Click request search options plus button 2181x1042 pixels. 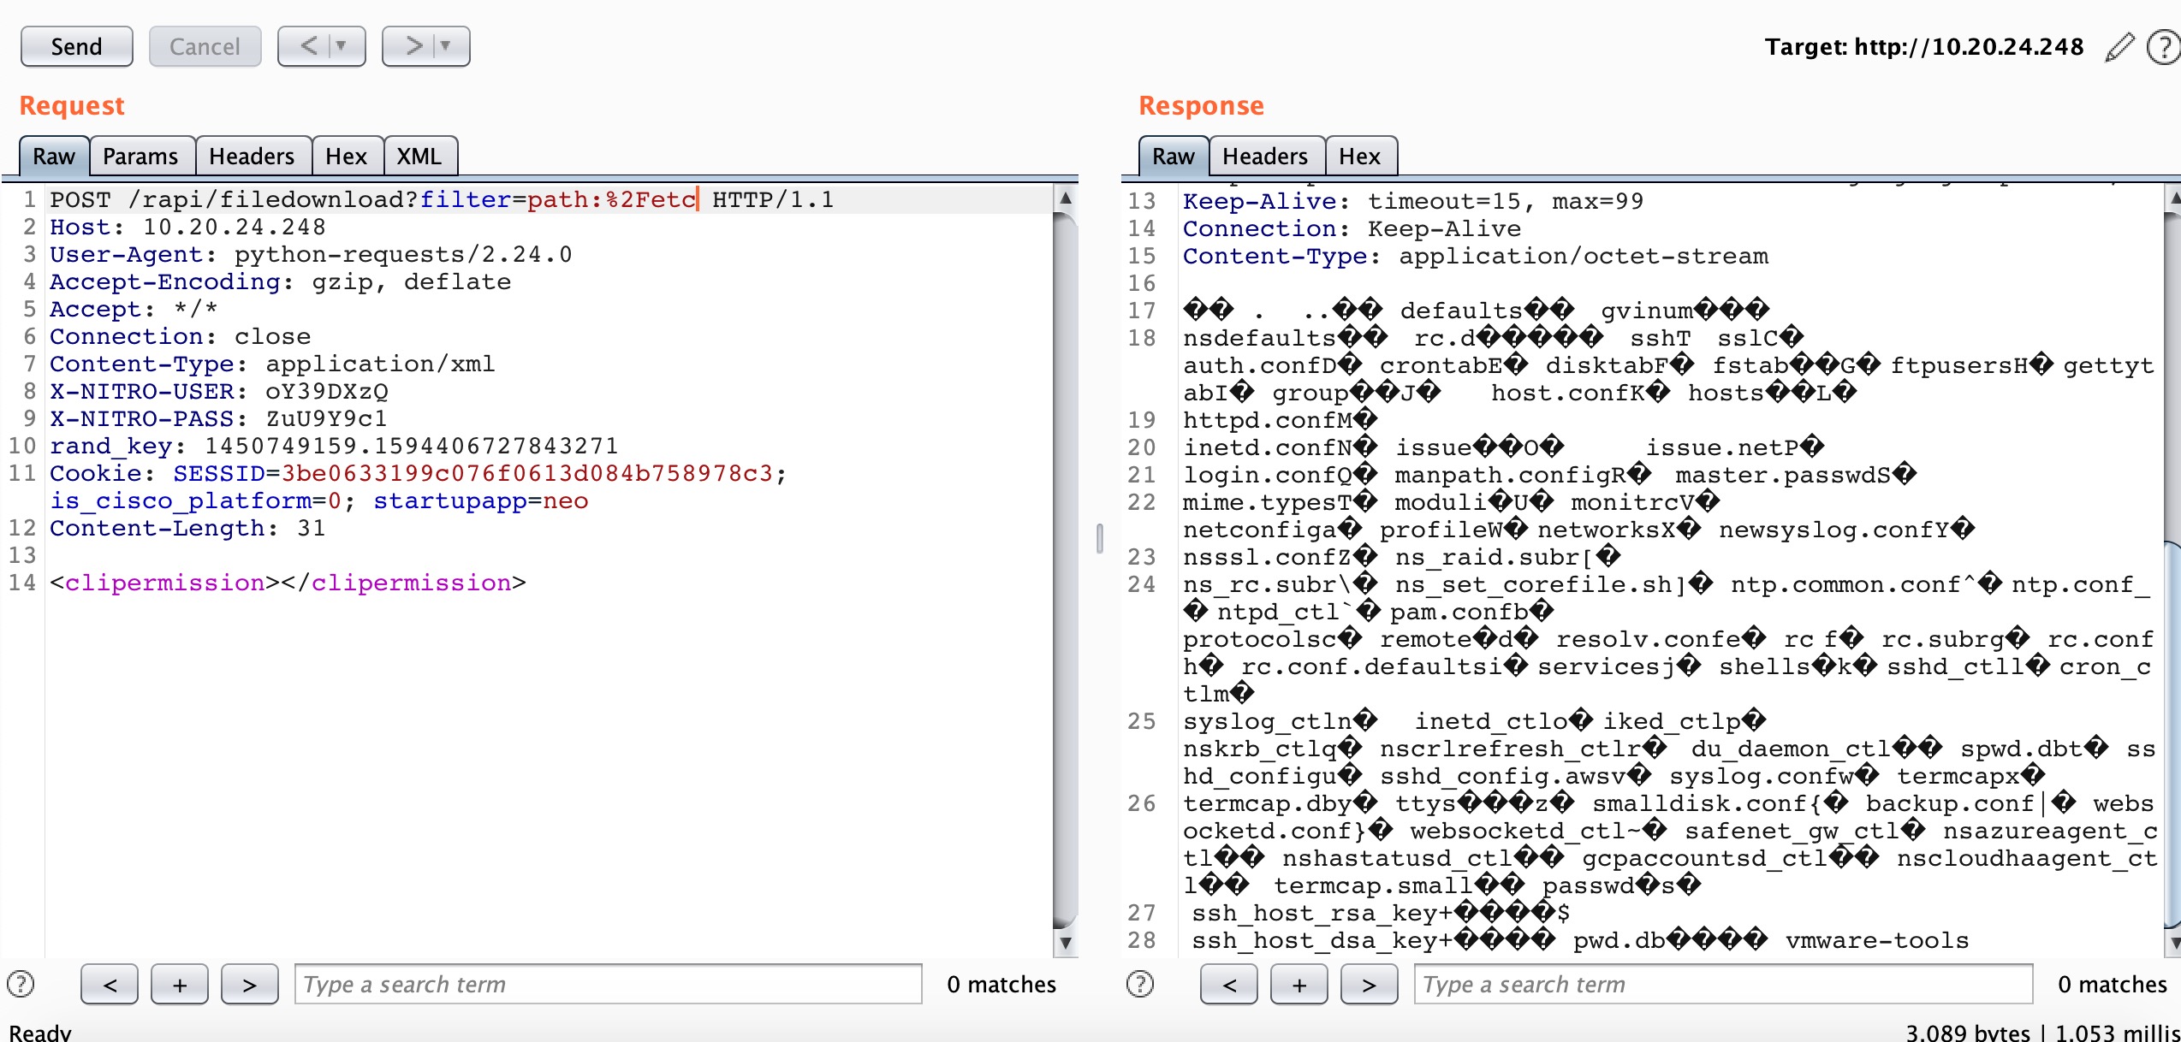coord(180,984)
